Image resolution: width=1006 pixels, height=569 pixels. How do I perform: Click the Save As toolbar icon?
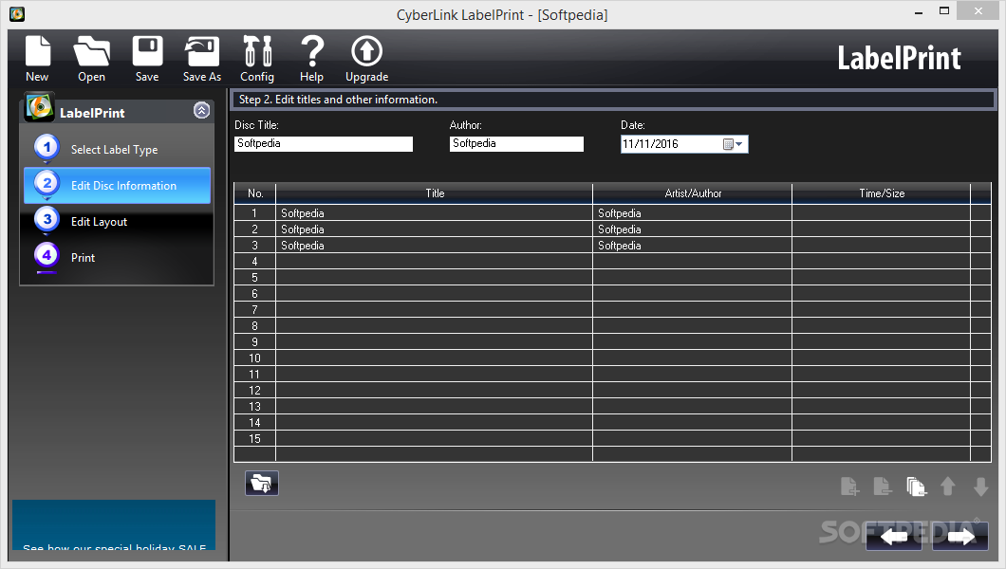202,59
